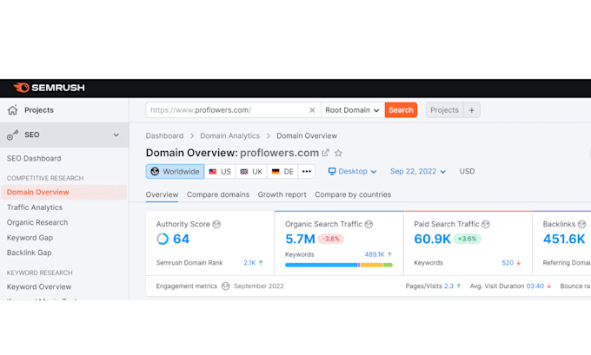Open Keyword Gap

pyautogui.click(x=30, y=238)
